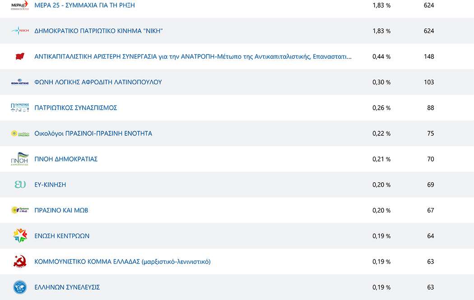Image resolution: width=474 pixels, height=300 pixels.
Task: Click the ΕΝΩΣΗ ΚΕΝΤΡΩΩΝ star logo
Action: (20, 235)
